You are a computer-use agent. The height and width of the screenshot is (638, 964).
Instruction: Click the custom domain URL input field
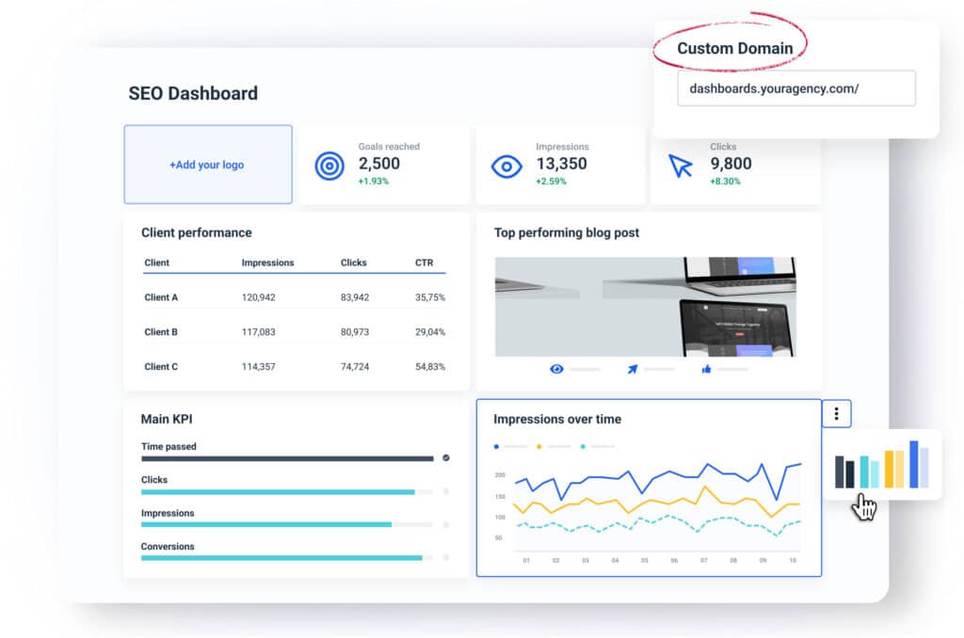tap(796, 88)
